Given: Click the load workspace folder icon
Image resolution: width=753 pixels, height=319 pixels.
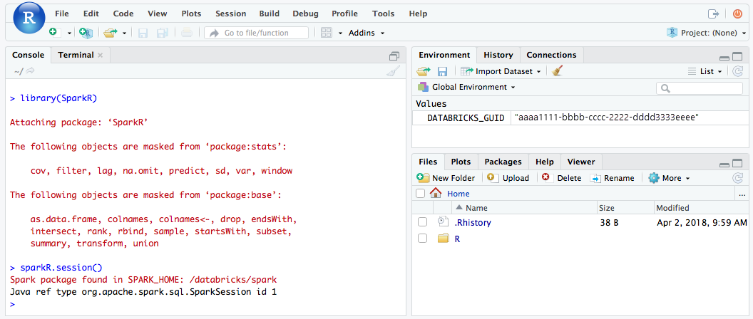Looking at the screenshot, I should point(424,71).
